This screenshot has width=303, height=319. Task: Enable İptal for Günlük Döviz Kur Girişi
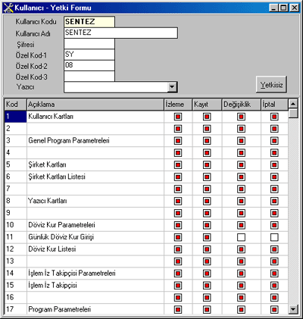pos(274,237)
